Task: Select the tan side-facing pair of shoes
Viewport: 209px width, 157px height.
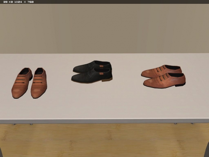Action: click(163, 76)
